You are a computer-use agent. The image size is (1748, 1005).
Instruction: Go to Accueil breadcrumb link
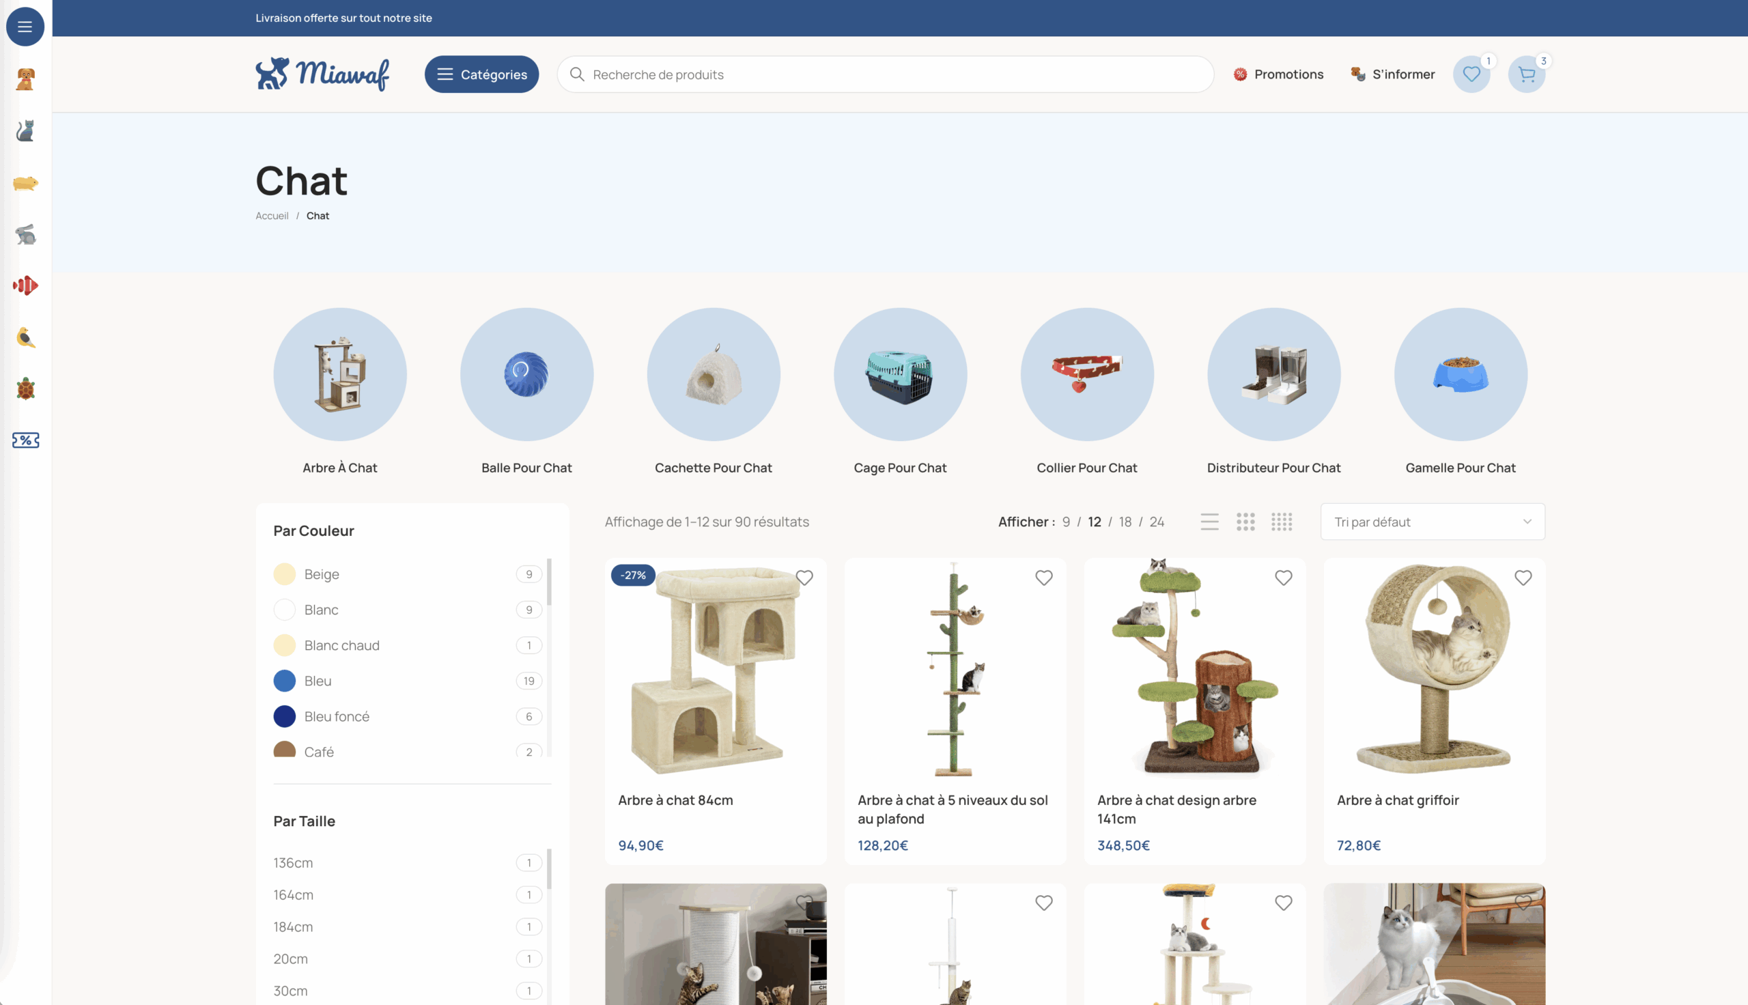pos(272,216)
